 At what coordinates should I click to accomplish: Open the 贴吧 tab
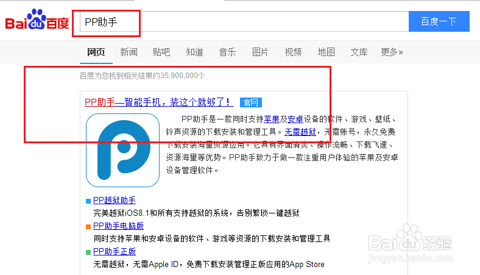[161, 52]
